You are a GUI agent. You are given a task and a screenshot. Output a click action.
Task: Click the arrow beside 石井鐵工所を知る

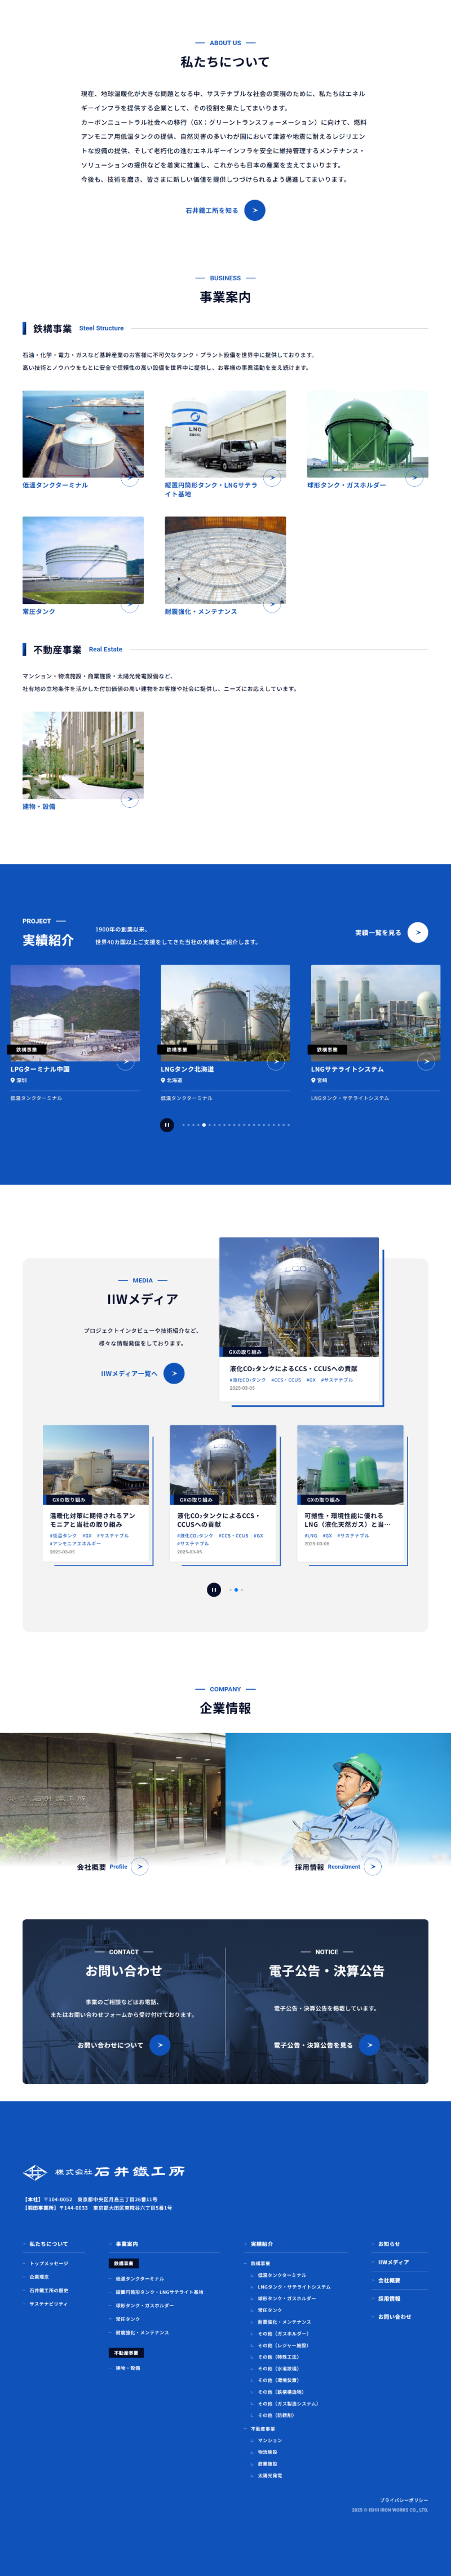(x=255, y=210)
